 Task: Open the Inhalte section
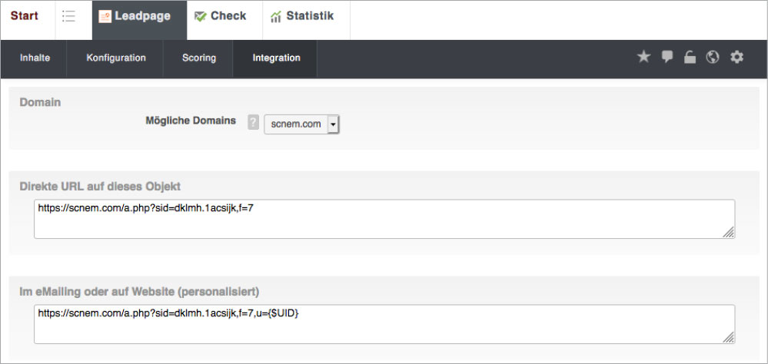coord(35,58)
